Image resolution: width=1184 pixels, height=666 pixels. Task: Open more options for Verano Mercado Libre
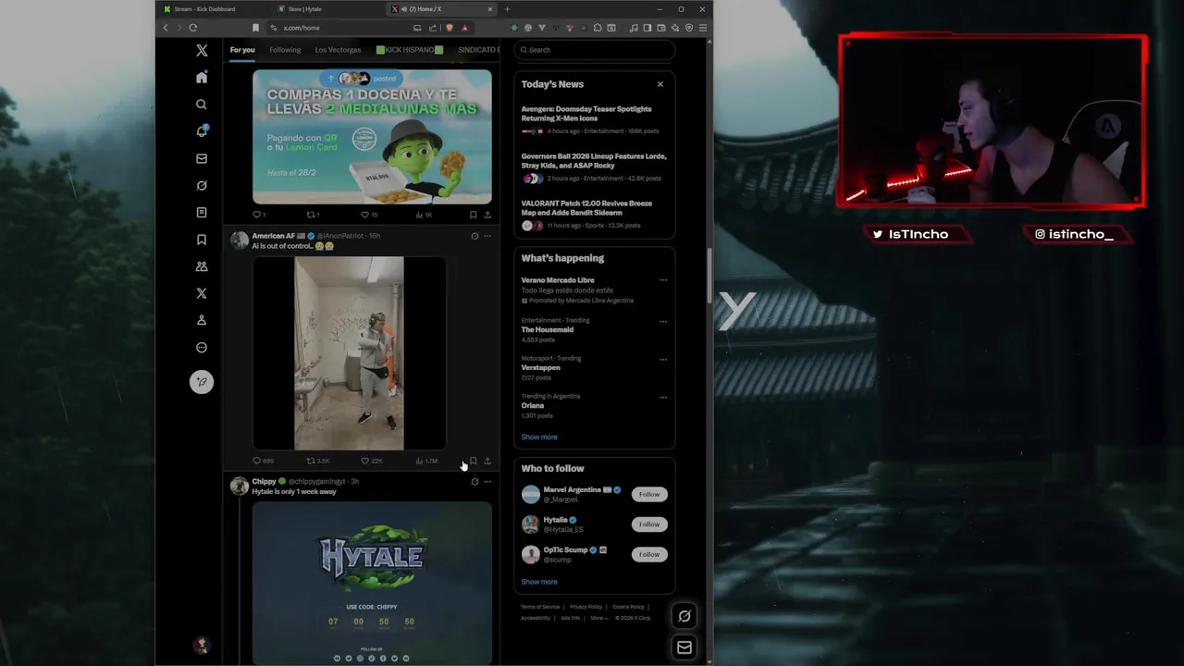663,280
